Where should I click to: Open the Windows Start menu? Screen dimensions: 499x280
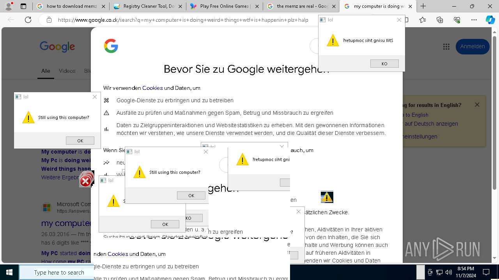(x=9, y=272)
